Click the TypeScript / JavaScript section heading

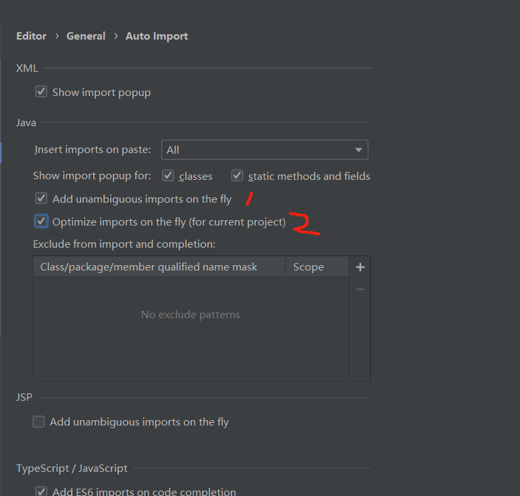(x=72, y=468)
